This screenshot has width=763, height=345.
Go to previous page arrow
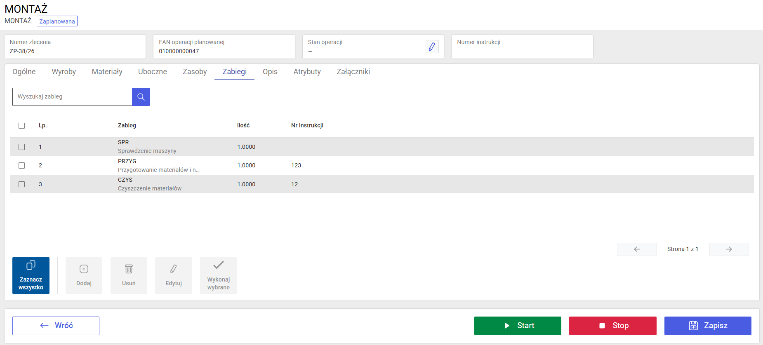tap(637, 249)
